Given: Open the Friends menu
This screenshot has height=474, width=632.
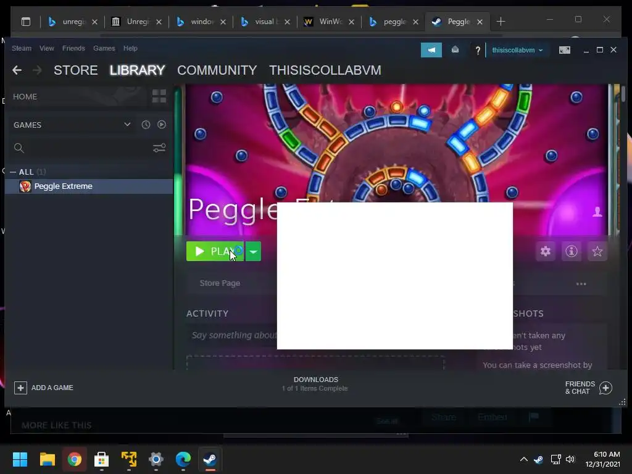Looking at the screenshot, I should click(73, 48).
